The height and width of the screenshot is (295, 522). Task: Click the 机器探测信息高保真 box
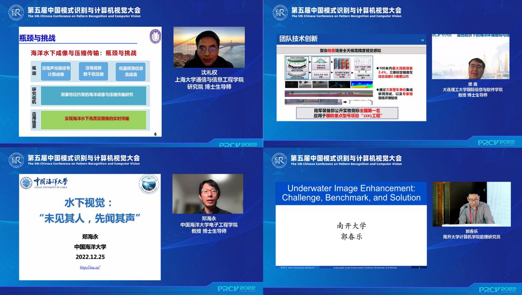[130, 71]
